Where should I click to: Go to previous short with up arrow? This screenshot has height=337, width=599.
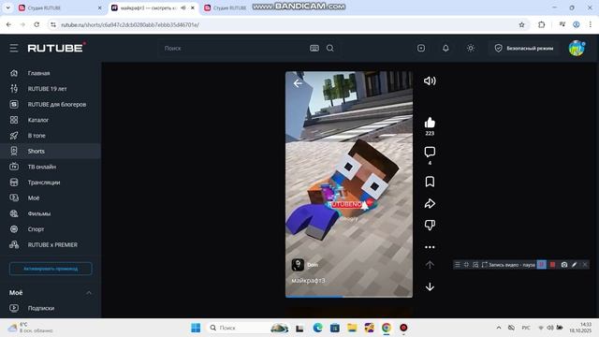click(430, 264)
